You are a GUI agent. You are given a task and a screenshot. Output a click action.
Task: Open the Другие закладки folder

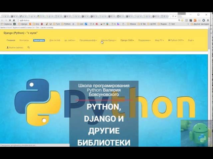[x=200, y=24]
